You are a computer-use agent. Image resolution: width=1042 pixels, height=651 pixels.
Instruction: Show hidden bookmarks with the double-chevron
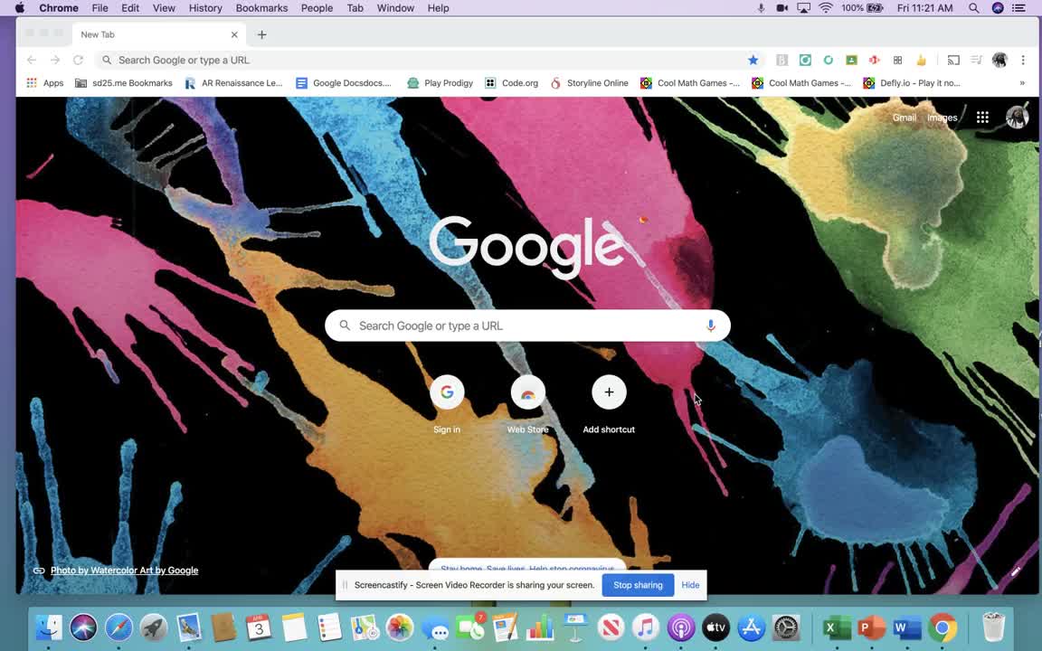click(x=1022, y=83)
